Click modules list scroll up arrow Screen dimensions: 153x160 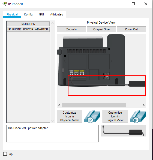pos(53,23)
